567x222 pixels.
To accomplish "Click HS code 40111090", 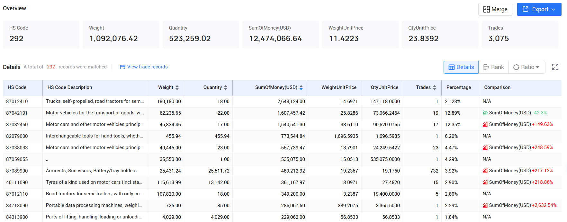I will [17, 182].
